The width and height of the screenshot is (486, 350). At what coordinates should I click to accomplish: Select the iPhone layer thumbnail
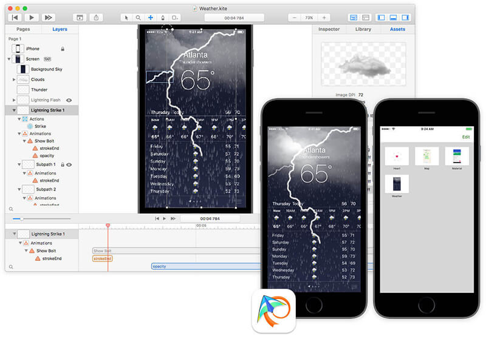click(x=18, y=49)
